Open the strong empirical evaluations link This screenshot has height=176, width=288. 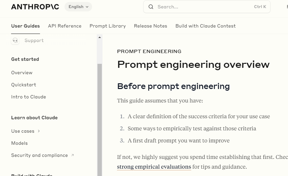(x=154, y=167)
